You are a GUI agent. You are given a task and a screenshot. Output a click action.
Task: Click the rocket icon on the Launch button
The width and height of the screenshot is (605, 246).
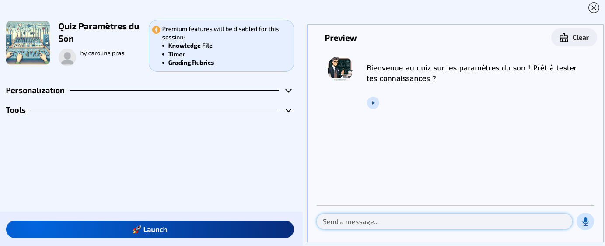(x=137, y=229)
